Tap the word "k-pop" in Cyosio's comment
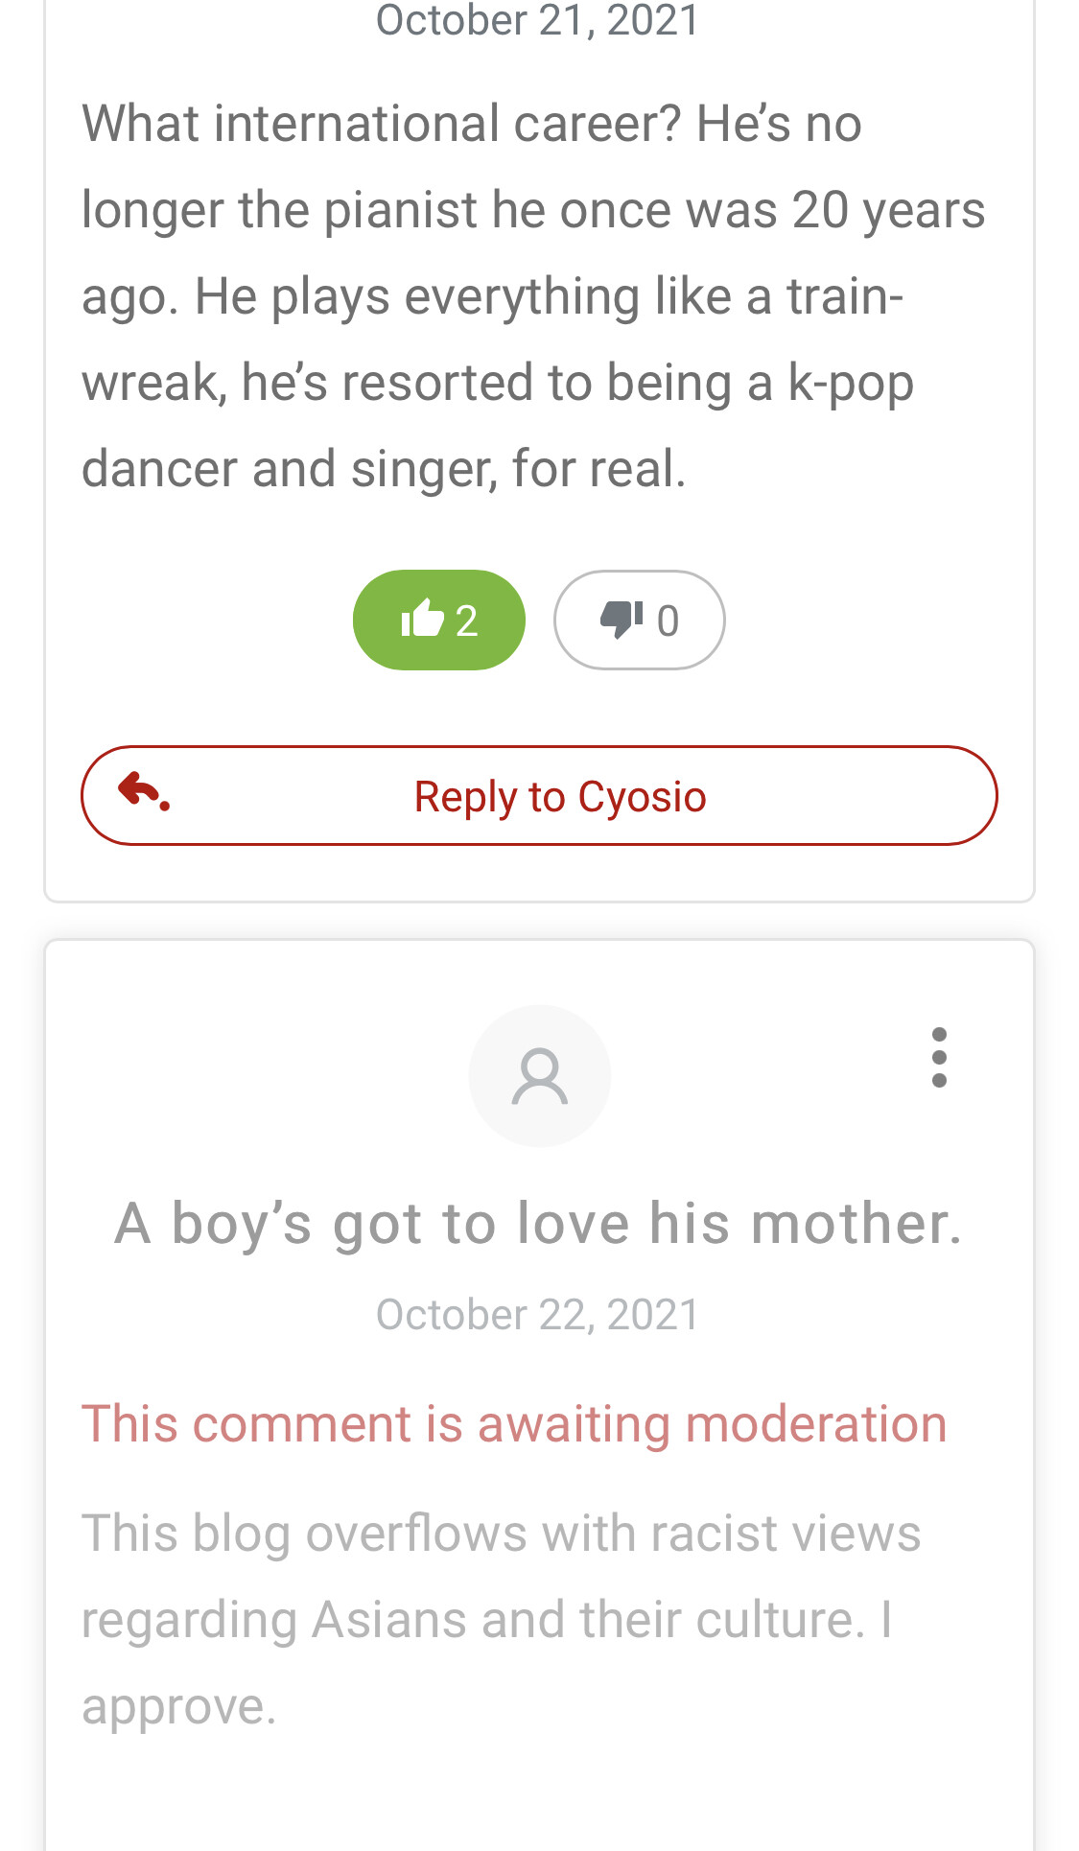 pos(851,382)
